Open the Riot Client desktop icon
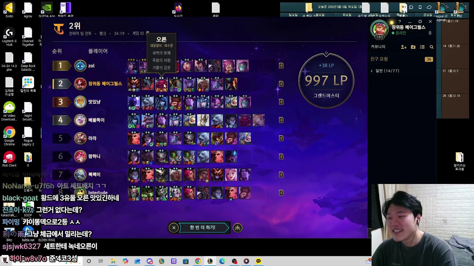This screenshot has height=266, width=474. 9,160
